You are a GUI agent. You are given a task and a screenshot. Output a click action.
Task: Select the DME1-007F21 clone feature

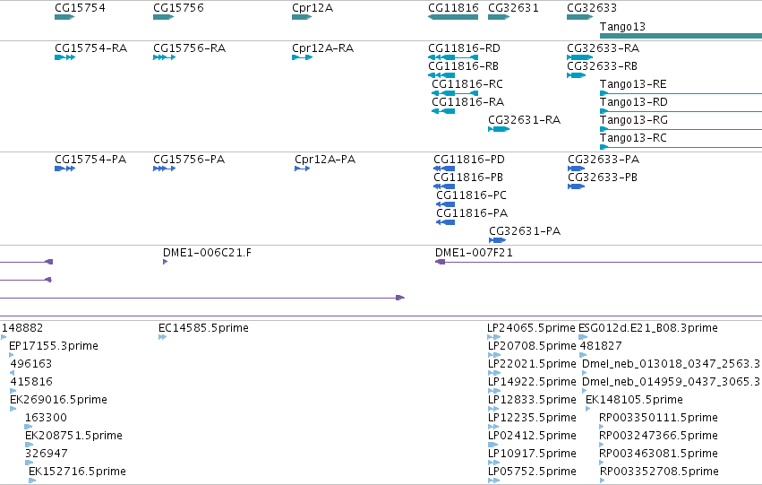[598, 262]
